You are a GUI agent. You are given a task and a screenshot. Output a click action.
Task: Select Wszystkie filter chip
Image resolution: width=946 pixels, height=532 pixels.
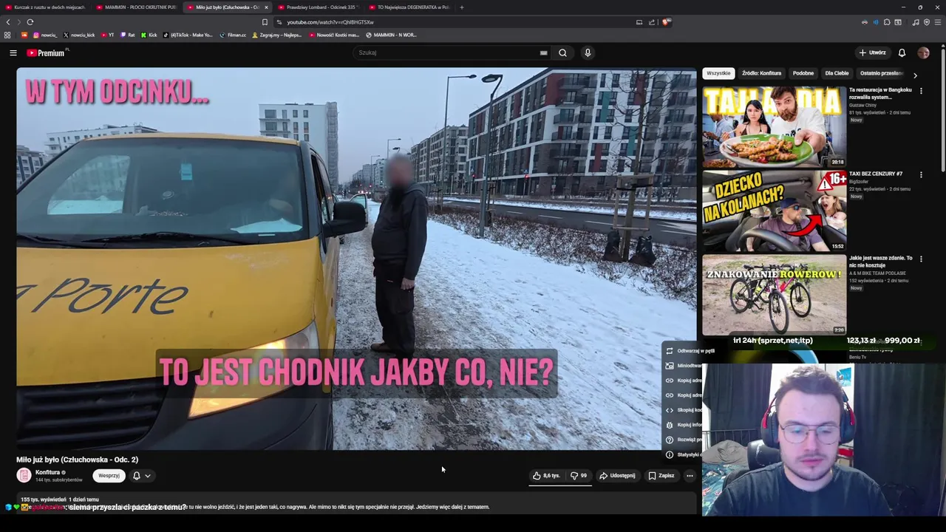pyautogui.click(x=718, y=73)
